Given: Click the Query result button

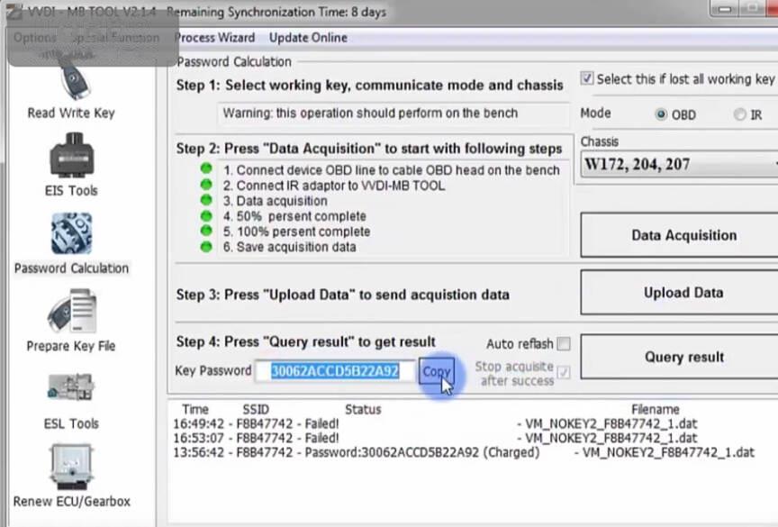Looking at the screenshot, I should [679, 357].
